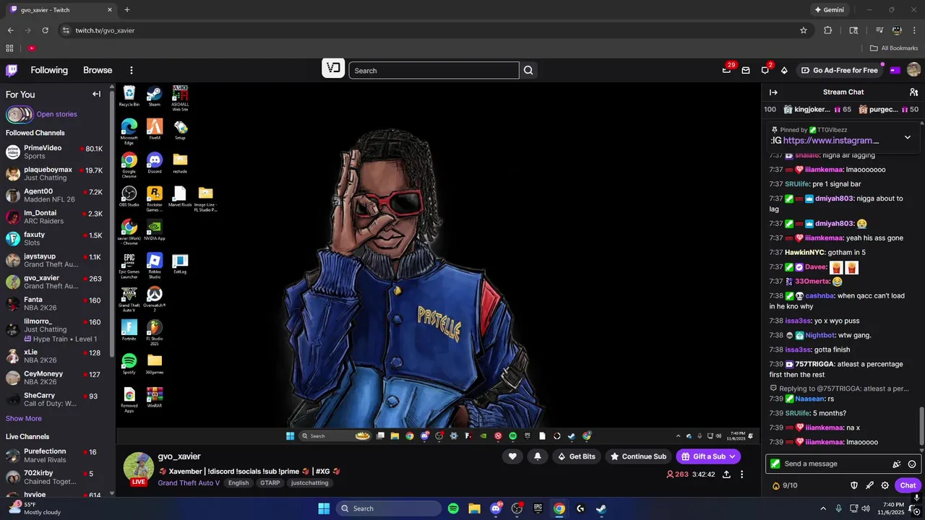Switch to the gvo_xavier - Twitch browser tab
The image size is (925, 520).
(x=61, y=10)
